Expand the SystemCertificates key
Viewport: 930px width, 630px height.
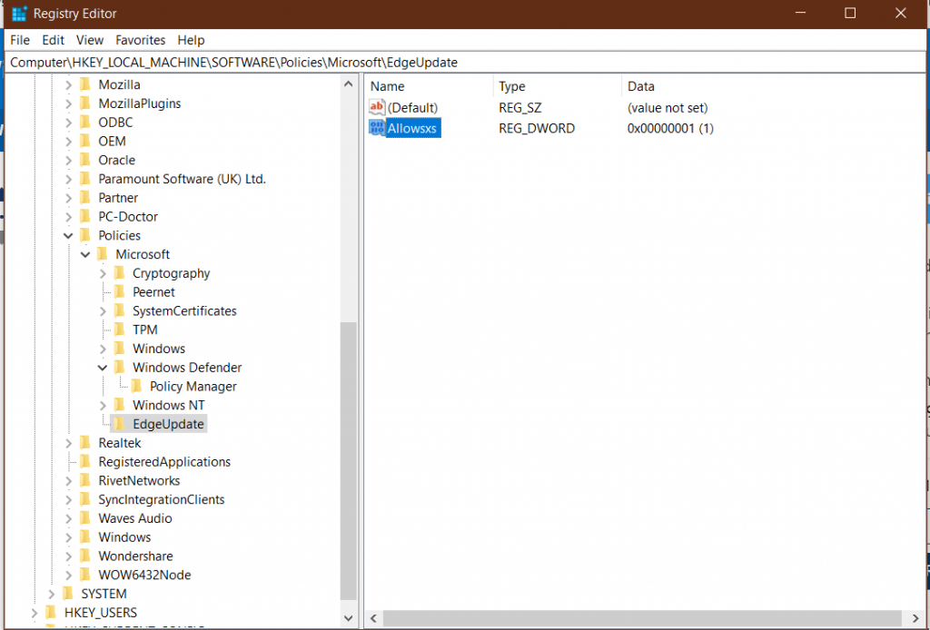coord(103,311)
